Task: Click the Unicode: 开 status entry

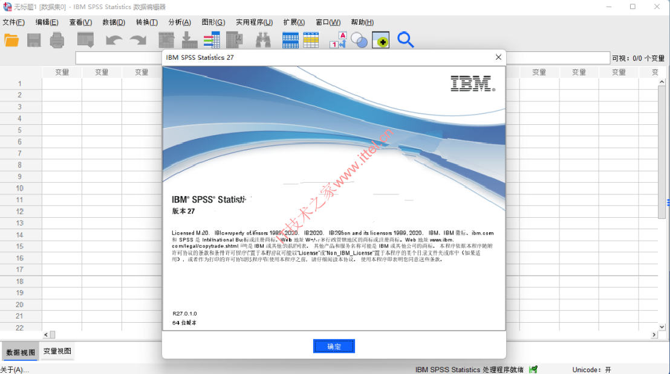Action: click(592, 370)
